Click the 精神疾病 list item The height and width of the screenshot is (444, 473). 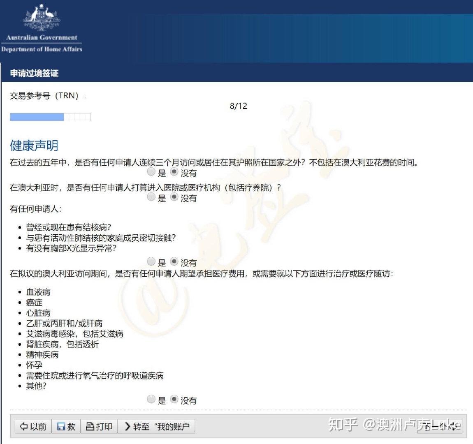pos(42,354)
